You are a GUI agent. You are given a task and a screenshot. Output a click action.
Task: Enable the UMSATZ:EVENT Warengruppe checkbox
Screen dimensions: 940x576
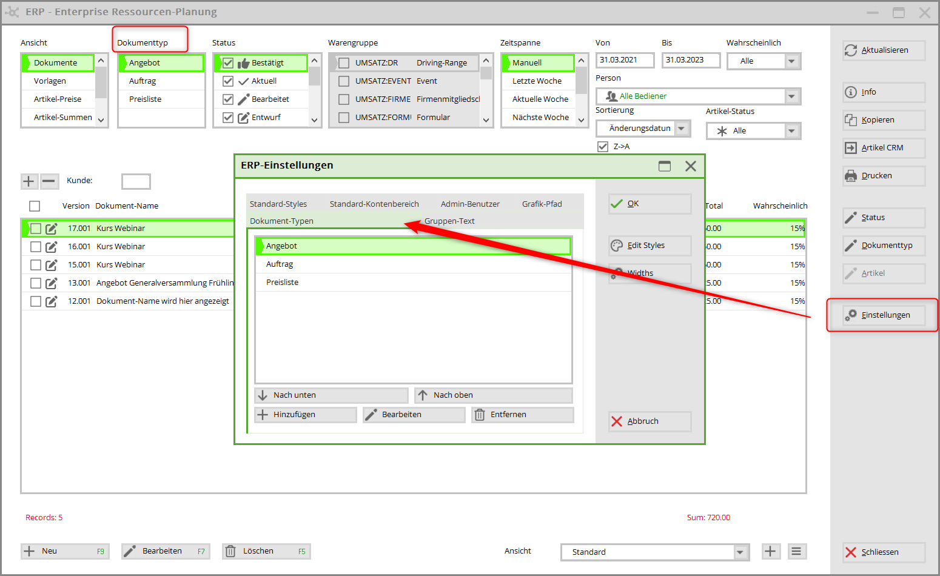coord(344,81)
